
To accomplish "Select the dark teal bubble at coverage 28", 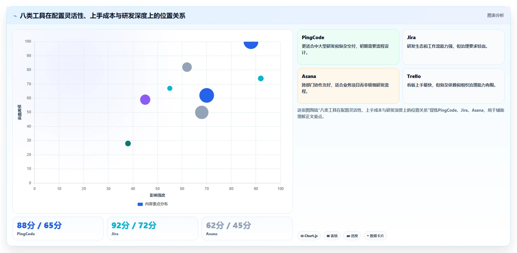I will (x=128, y=144).
